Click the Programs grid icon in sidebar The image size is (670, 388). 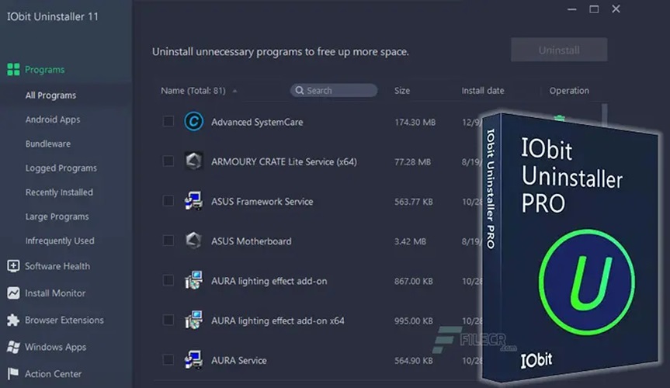[x=13, y=70]
